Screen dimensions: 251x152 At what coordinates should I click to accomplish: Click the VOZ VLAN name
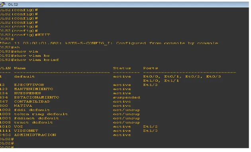[18, 126]
